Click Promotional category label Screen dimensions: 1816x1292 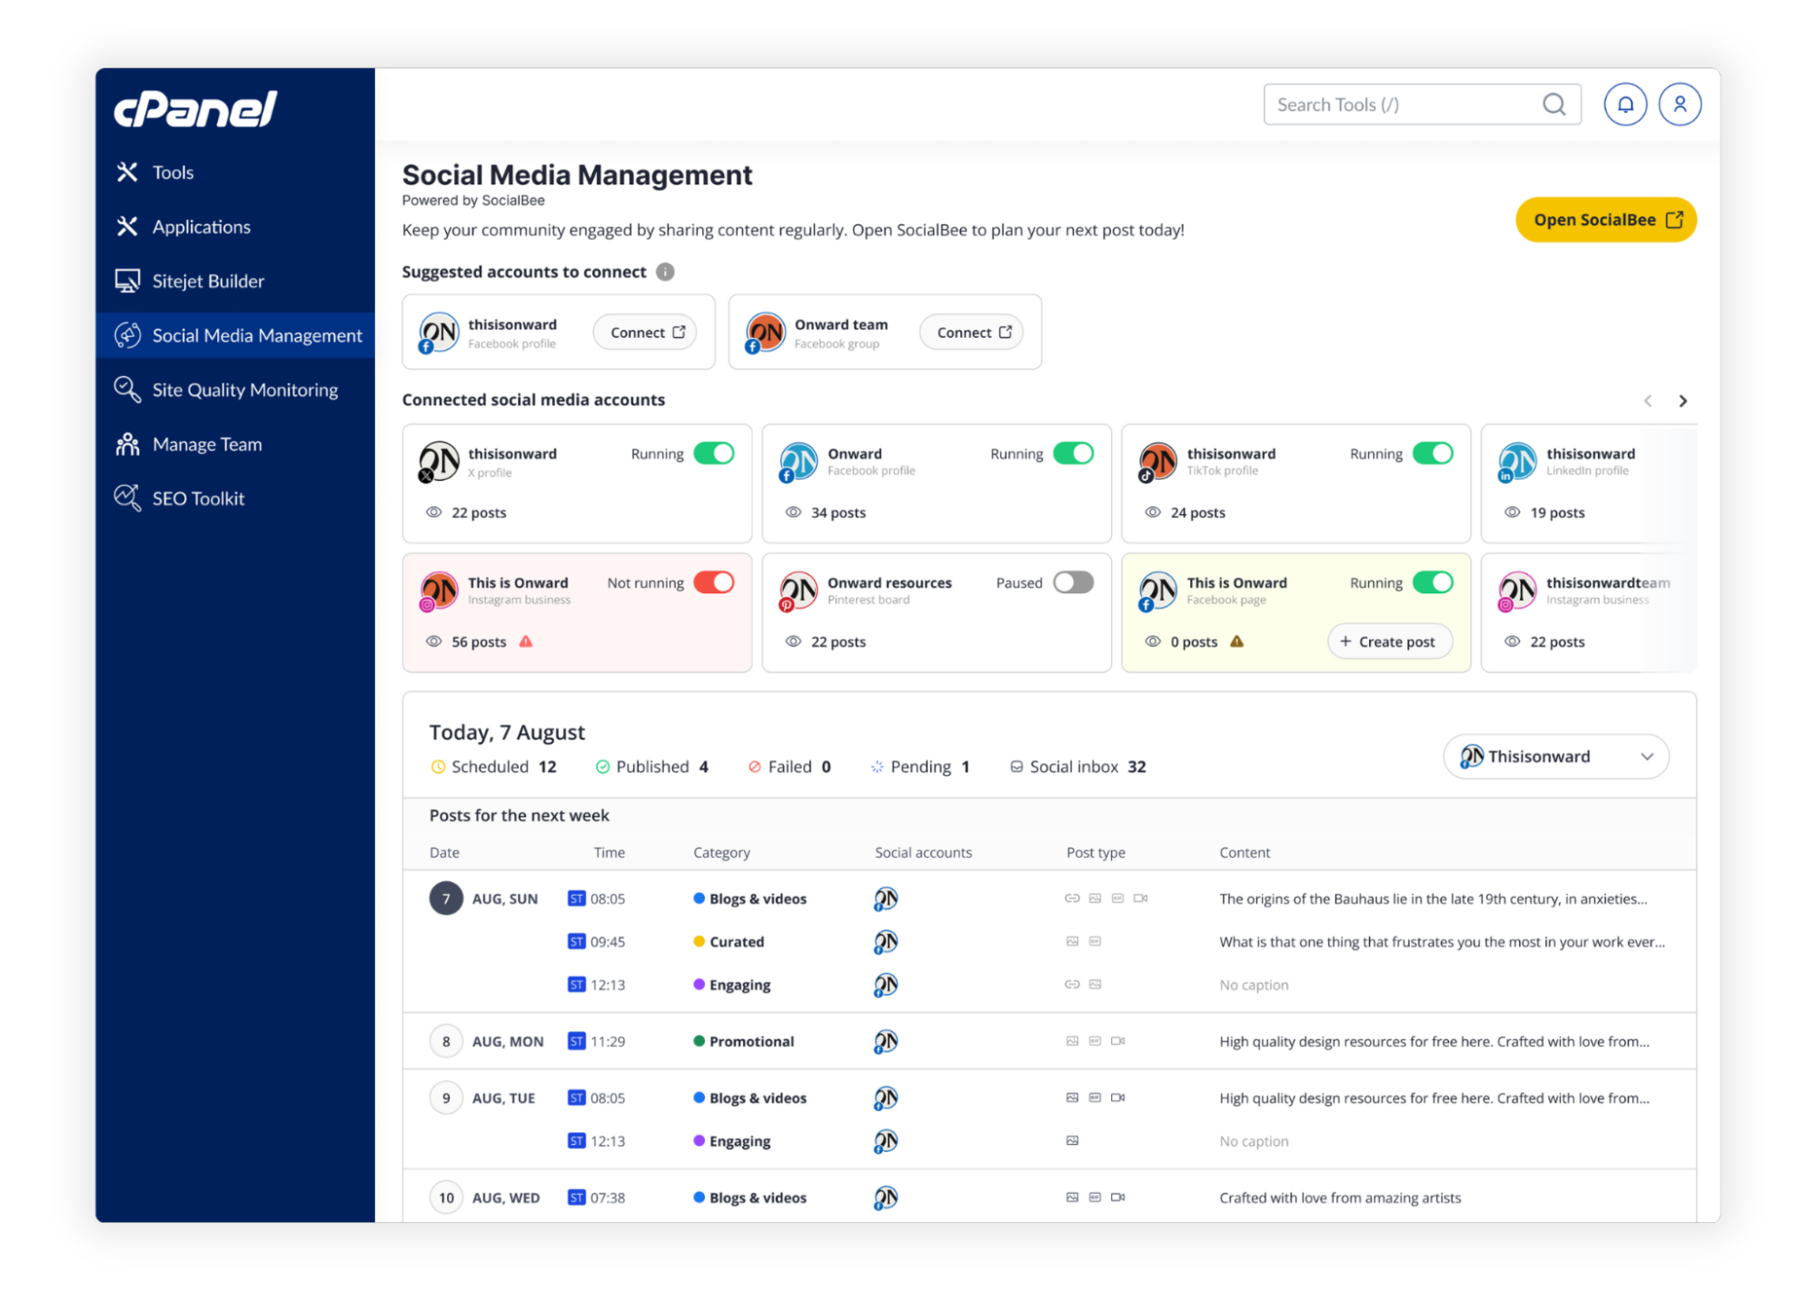tap(751, 1041)
